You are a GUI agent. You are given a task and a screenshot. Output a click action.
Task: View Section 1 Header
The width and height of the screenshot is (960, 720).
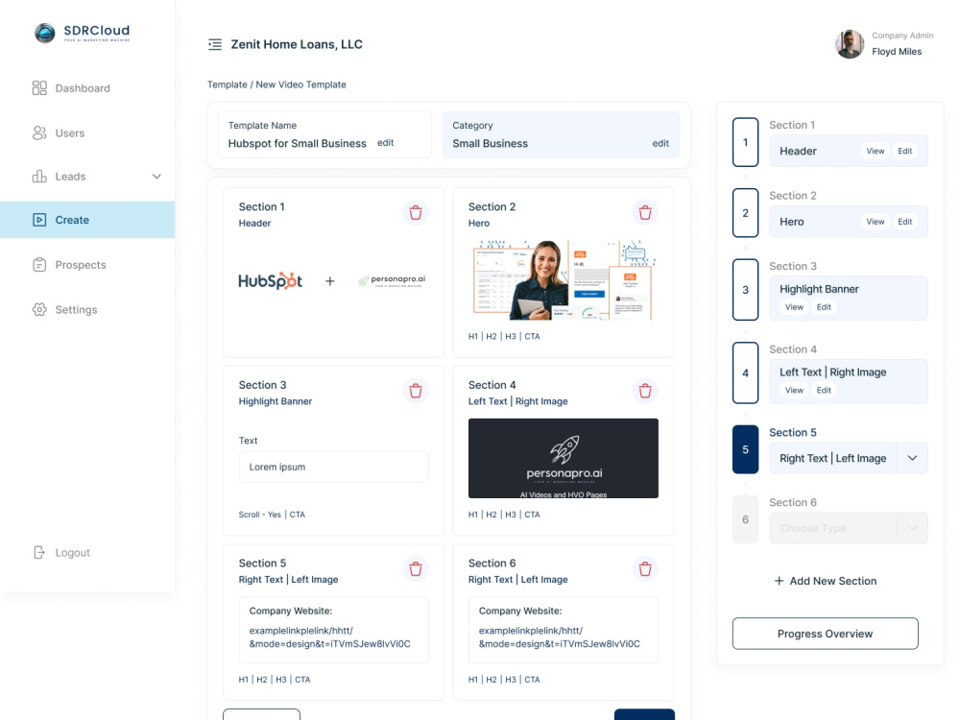(875, 152)
